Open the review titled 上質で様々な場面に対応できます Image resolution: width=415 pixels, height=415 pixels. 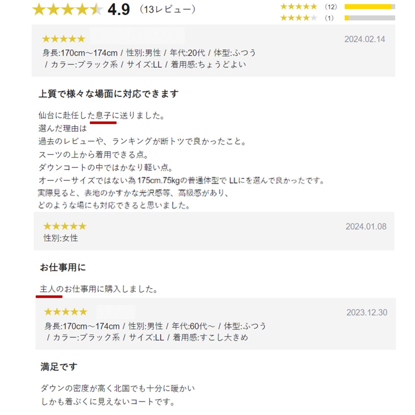coord(109,94)
